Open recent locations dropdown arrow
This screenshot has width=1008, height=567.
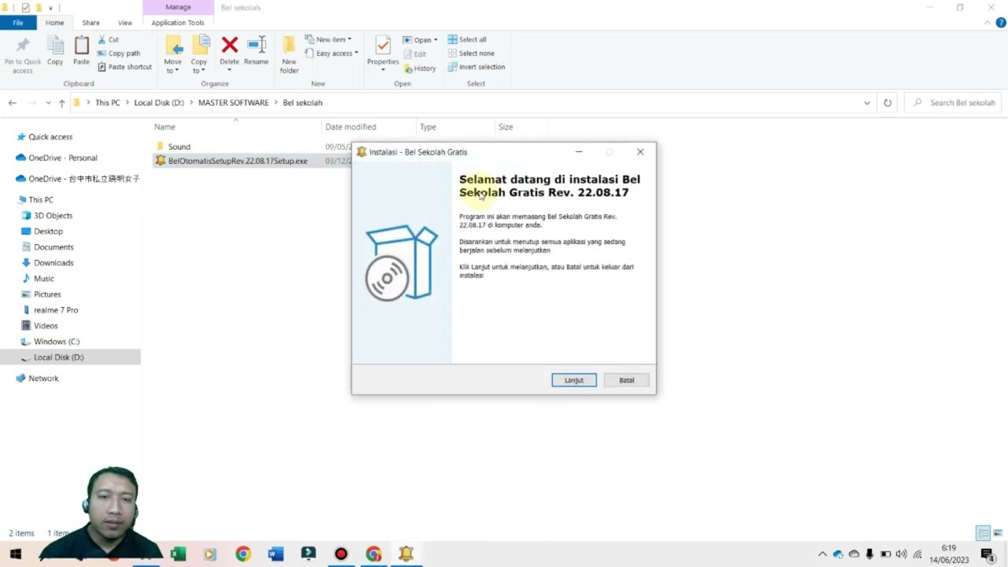(48, 103)
